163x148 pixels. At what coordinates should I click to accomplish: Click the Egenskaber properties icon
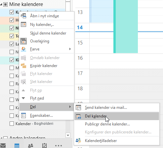[x=23, y=115]
